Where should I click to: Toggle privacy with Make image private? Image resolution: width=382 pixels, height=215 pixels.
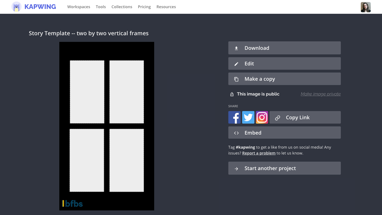[x=321, y=94]
